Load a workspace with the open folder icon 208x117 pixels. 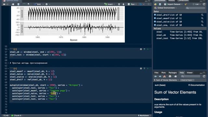pyautogui.click(x=155, y=4)
